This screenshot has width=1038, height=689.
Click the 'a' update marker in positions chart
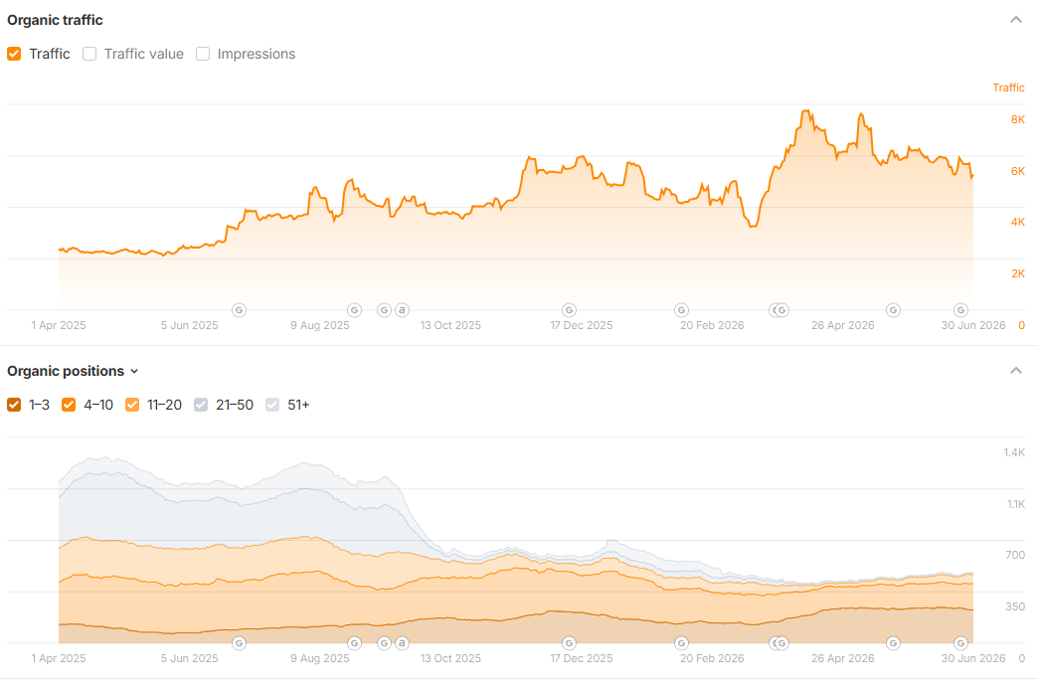402,642
